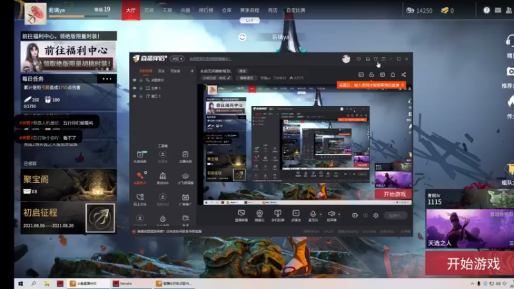The height and width of the screenshot is (289, 514).
Task: Open 天赋 tab in game
Action: (167, 10)
